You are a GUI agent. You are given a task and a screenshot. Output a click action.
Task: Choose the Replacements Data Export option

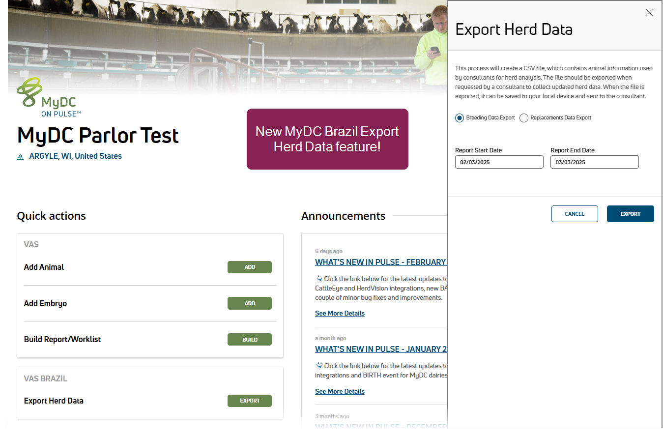click(x=524, y=118)
